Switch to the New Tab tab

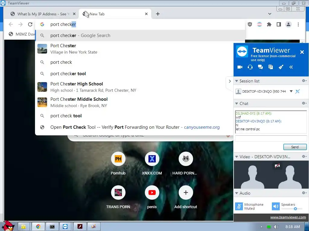[x=115, y=14]
